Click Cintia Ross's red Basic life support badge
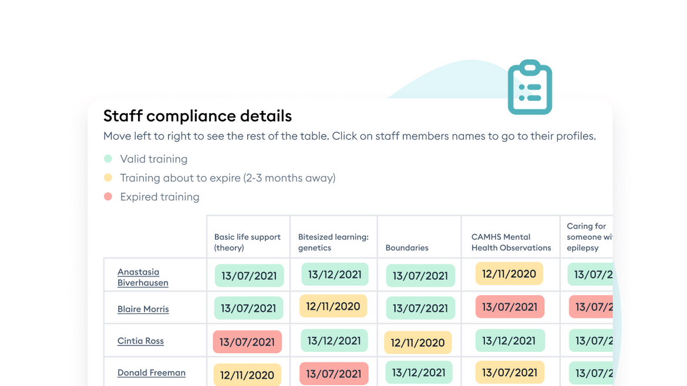This screenshot has width=687, height=386. coord(247,342)
